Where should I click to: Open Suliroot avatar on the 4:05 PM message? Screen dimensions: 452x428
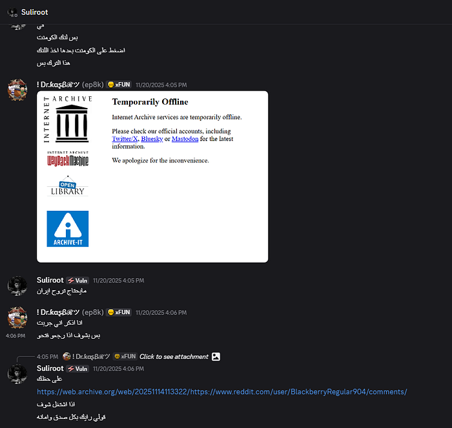click(17, 286)
